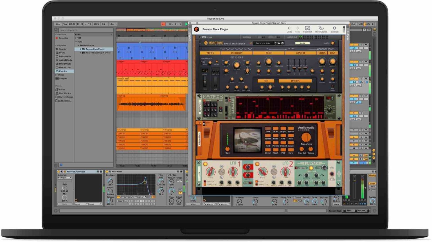Image resolution: width=432 pixels, height=242 pixels.
Task: Click the MIDI Effects category icon
Action: [x=57, y=64]
